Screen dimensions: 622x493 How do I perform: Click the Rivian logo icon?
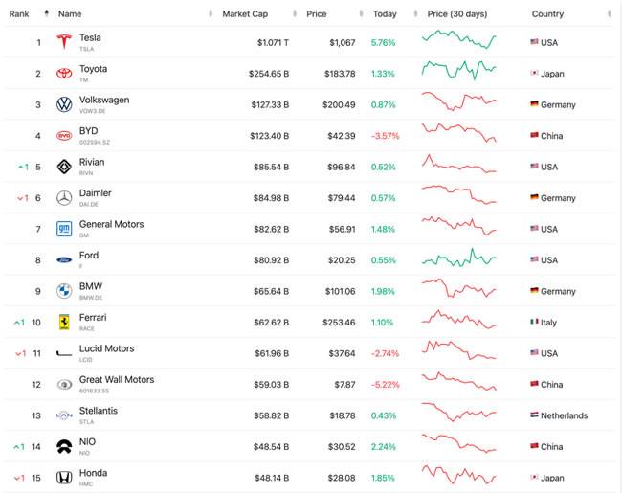pos(64,167)
